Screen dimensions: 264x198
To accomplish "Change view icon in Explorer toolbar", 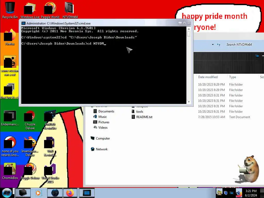I will tap(257, 56).
